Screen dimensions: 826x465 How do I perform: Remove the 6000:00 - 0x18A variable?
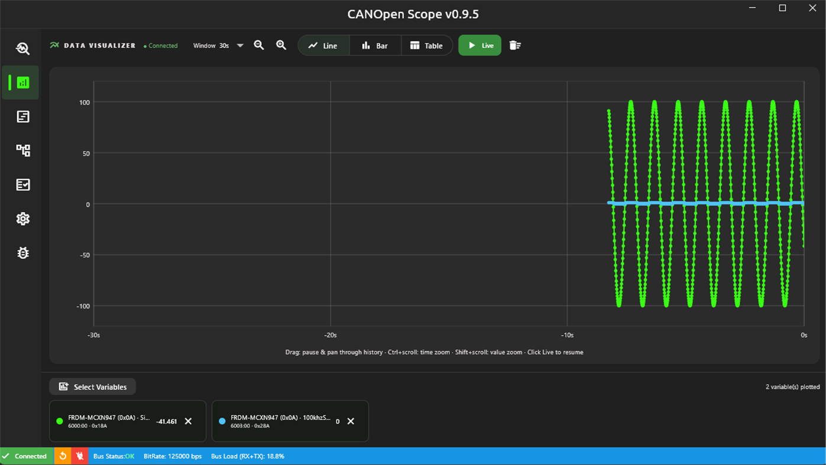[x=188, y=421]
